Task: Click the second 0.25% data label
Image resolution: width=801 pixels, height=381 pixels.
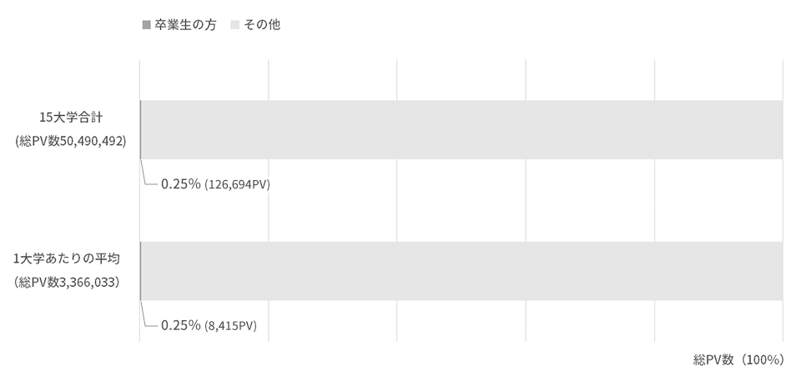Action: (x=181, y=325)
